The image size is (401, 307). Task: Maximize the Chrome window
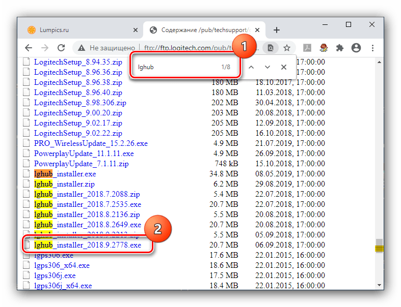tap(349, 24)
